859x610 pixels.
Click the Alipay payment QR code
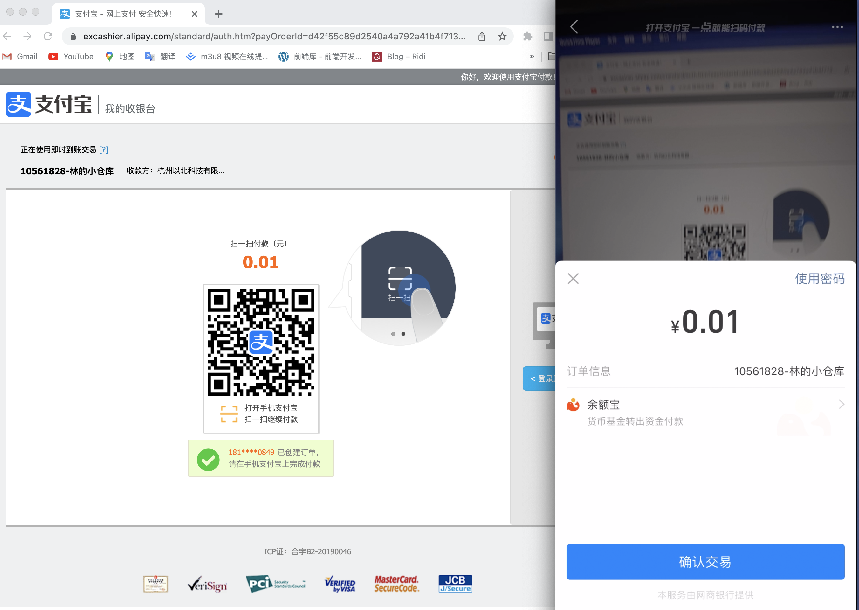pyautogui.click(x=261, y=342)
